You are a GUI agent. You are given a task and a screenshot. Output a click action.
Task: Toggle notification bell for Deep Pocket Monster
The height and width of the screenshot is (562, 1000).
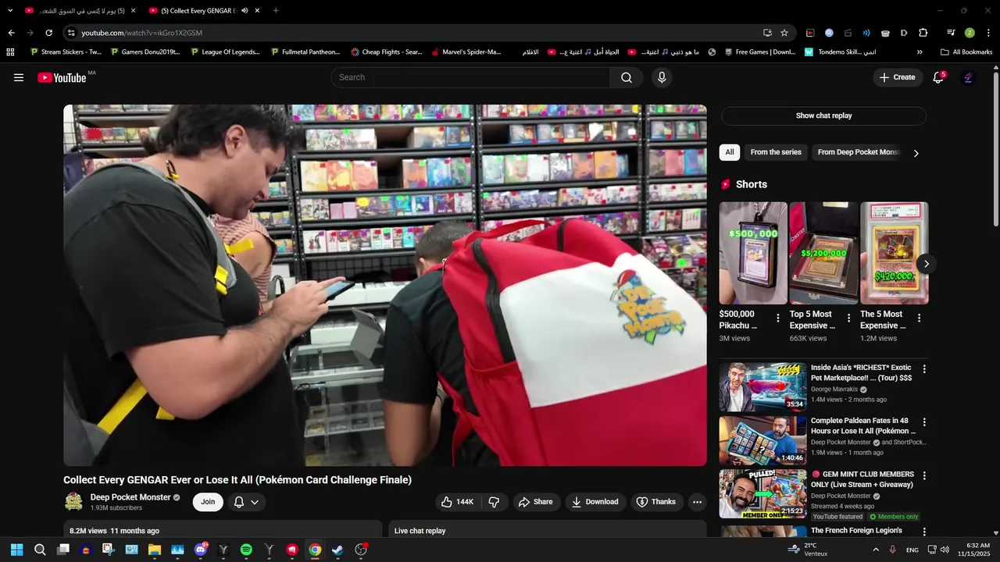(245, 502)
